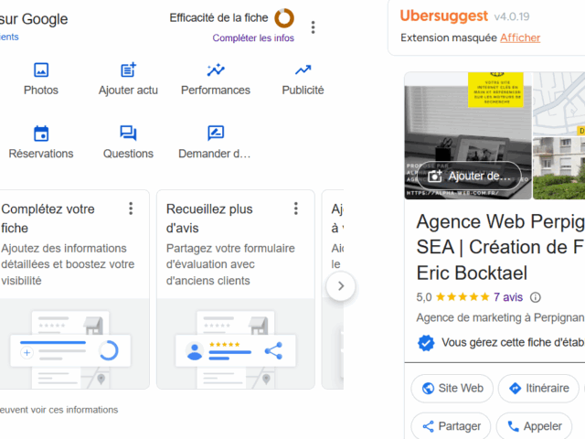This screenshot has width=585, height=439.
Task: Open options menu on Complétez votre fiche card
Action: tap(131, 209)
